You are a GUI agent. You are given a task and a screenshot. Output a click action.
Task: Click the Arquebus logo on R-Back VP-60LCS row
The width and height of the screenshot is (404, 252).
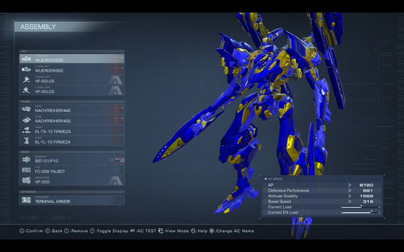click(x=115, y=80)
